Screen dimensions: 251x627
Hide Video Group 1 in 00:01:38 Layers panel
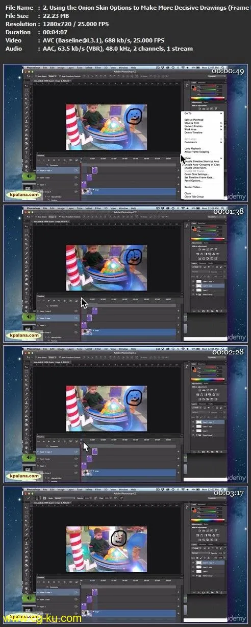tap(193, 295)
